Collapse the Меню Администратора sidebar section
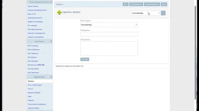Screen dimensions: 199x111 tap(51, 2)
